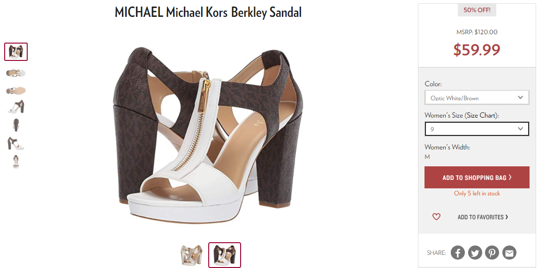Select the white/brown color swatch thumbnail
Viewport: 538px width, 268px height.
pyautogui.click(x=225, y=255)
